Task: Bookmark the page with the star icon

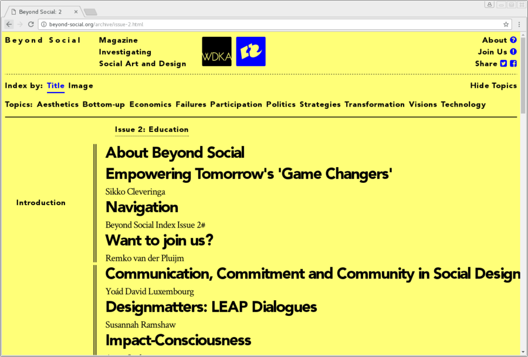Action: coord(506,24)
